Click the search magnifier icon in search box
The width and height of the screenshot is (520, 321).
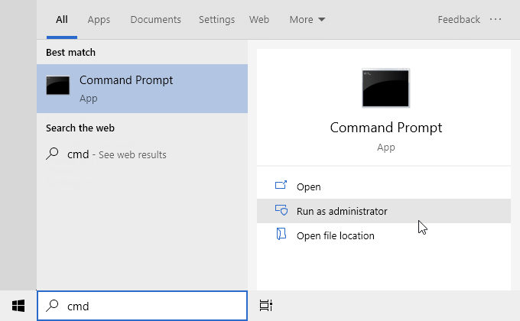pos(53,306)
